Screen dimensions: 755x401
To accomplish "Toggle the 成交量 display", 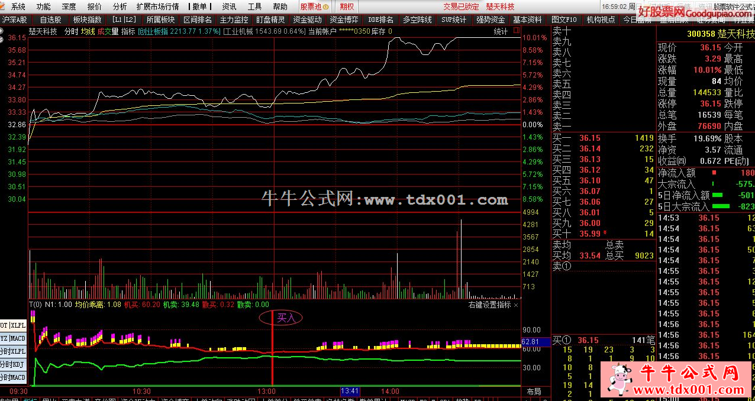I will click(x=108, y=31).
